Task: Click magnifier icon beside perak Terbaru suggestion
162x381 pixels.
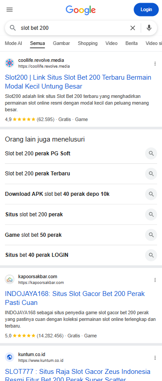Action: [x=151, y=174]
